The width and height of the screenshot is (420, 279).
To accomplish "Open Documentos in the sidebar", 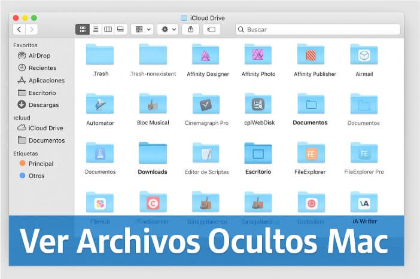I will (x=41, y=140).
